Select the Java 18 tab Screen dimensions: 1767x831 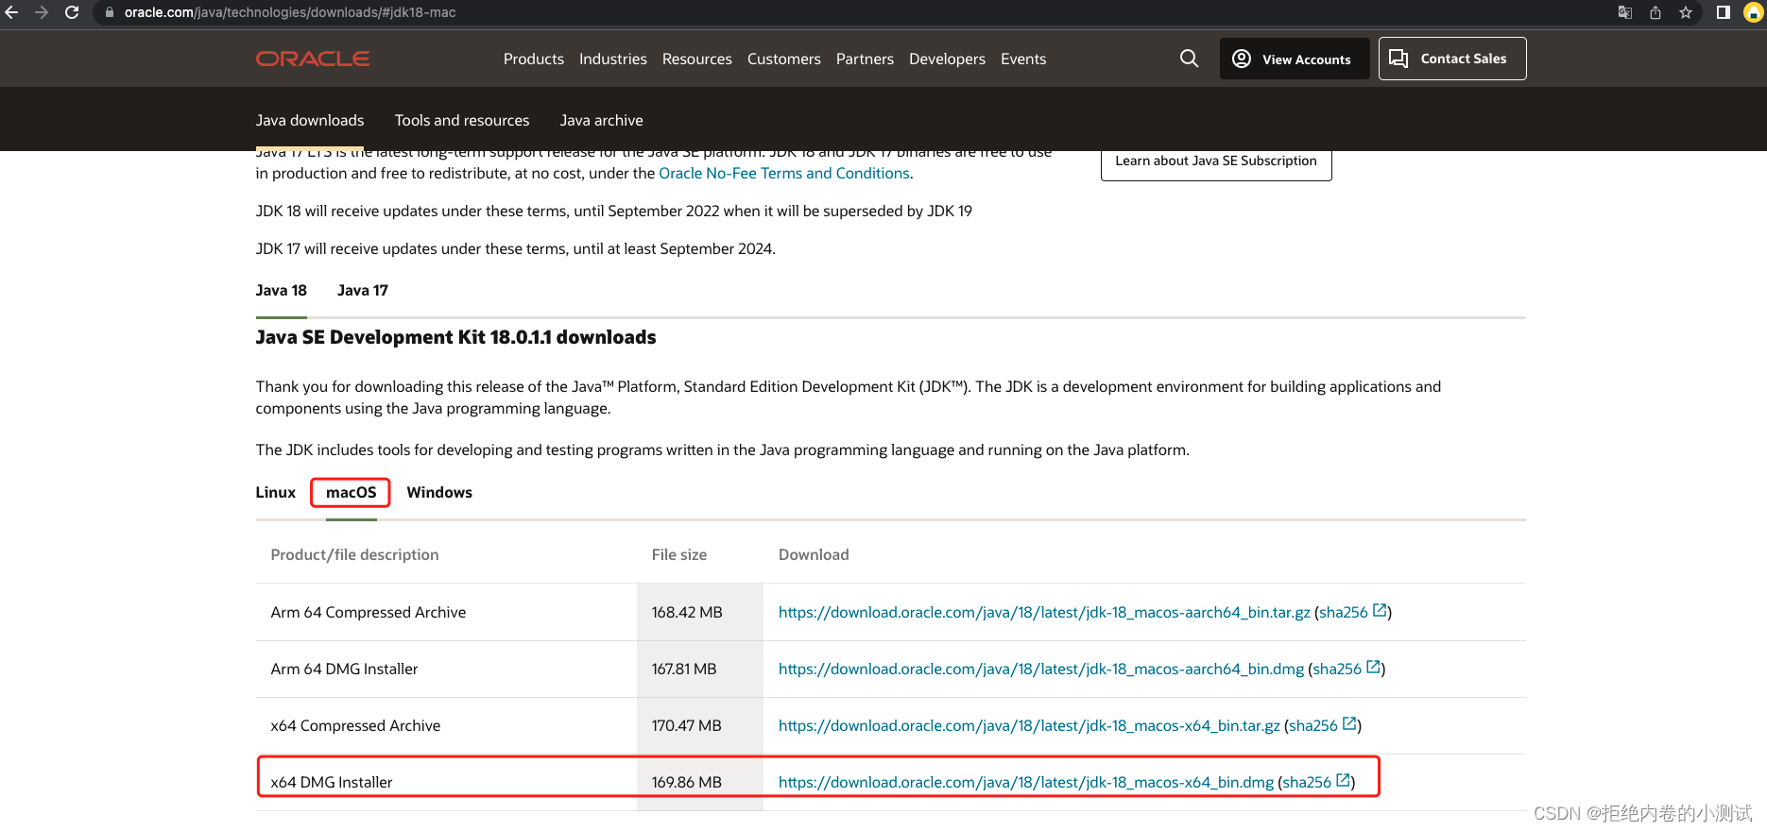(x=282, y=291)
